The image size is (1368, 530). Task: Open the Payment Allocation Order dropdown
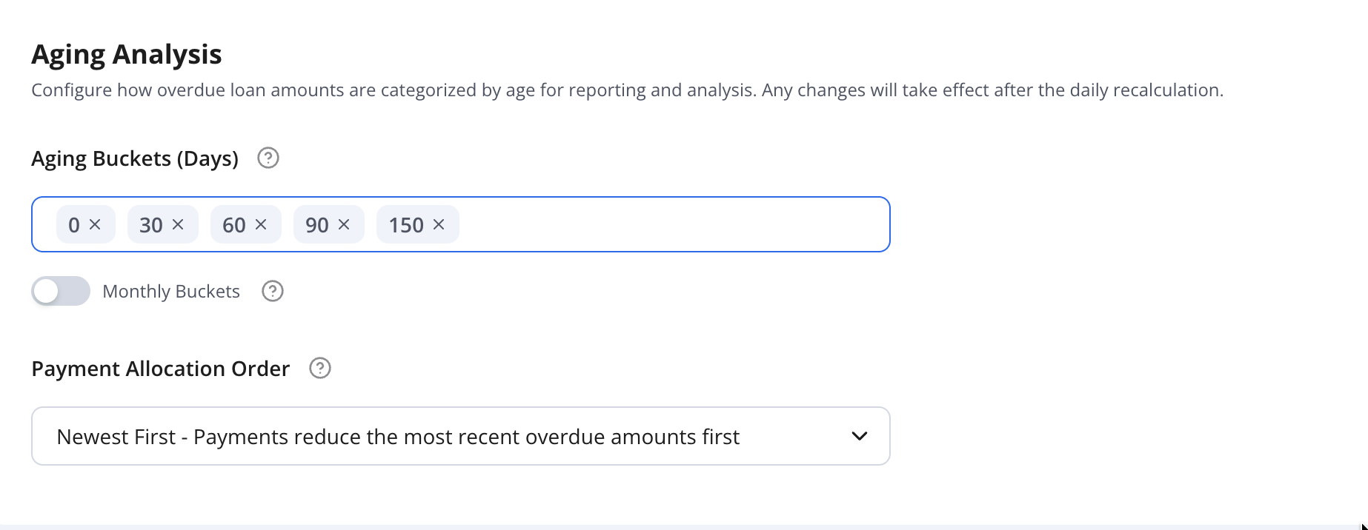[460, 436]
